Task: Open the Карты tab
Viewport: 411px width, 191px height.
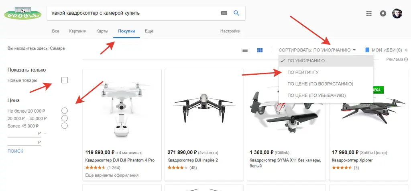Action: (x=102, y=31)
